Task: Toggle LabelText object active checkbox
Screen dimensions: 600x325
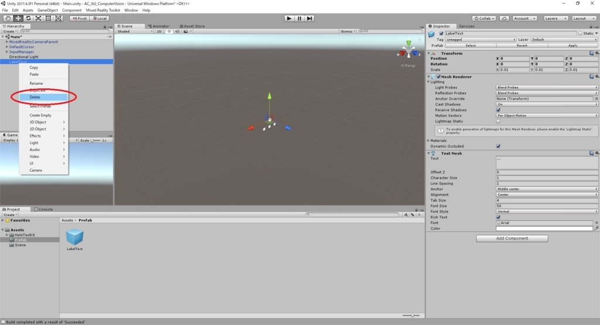Action: pos(441,33)
